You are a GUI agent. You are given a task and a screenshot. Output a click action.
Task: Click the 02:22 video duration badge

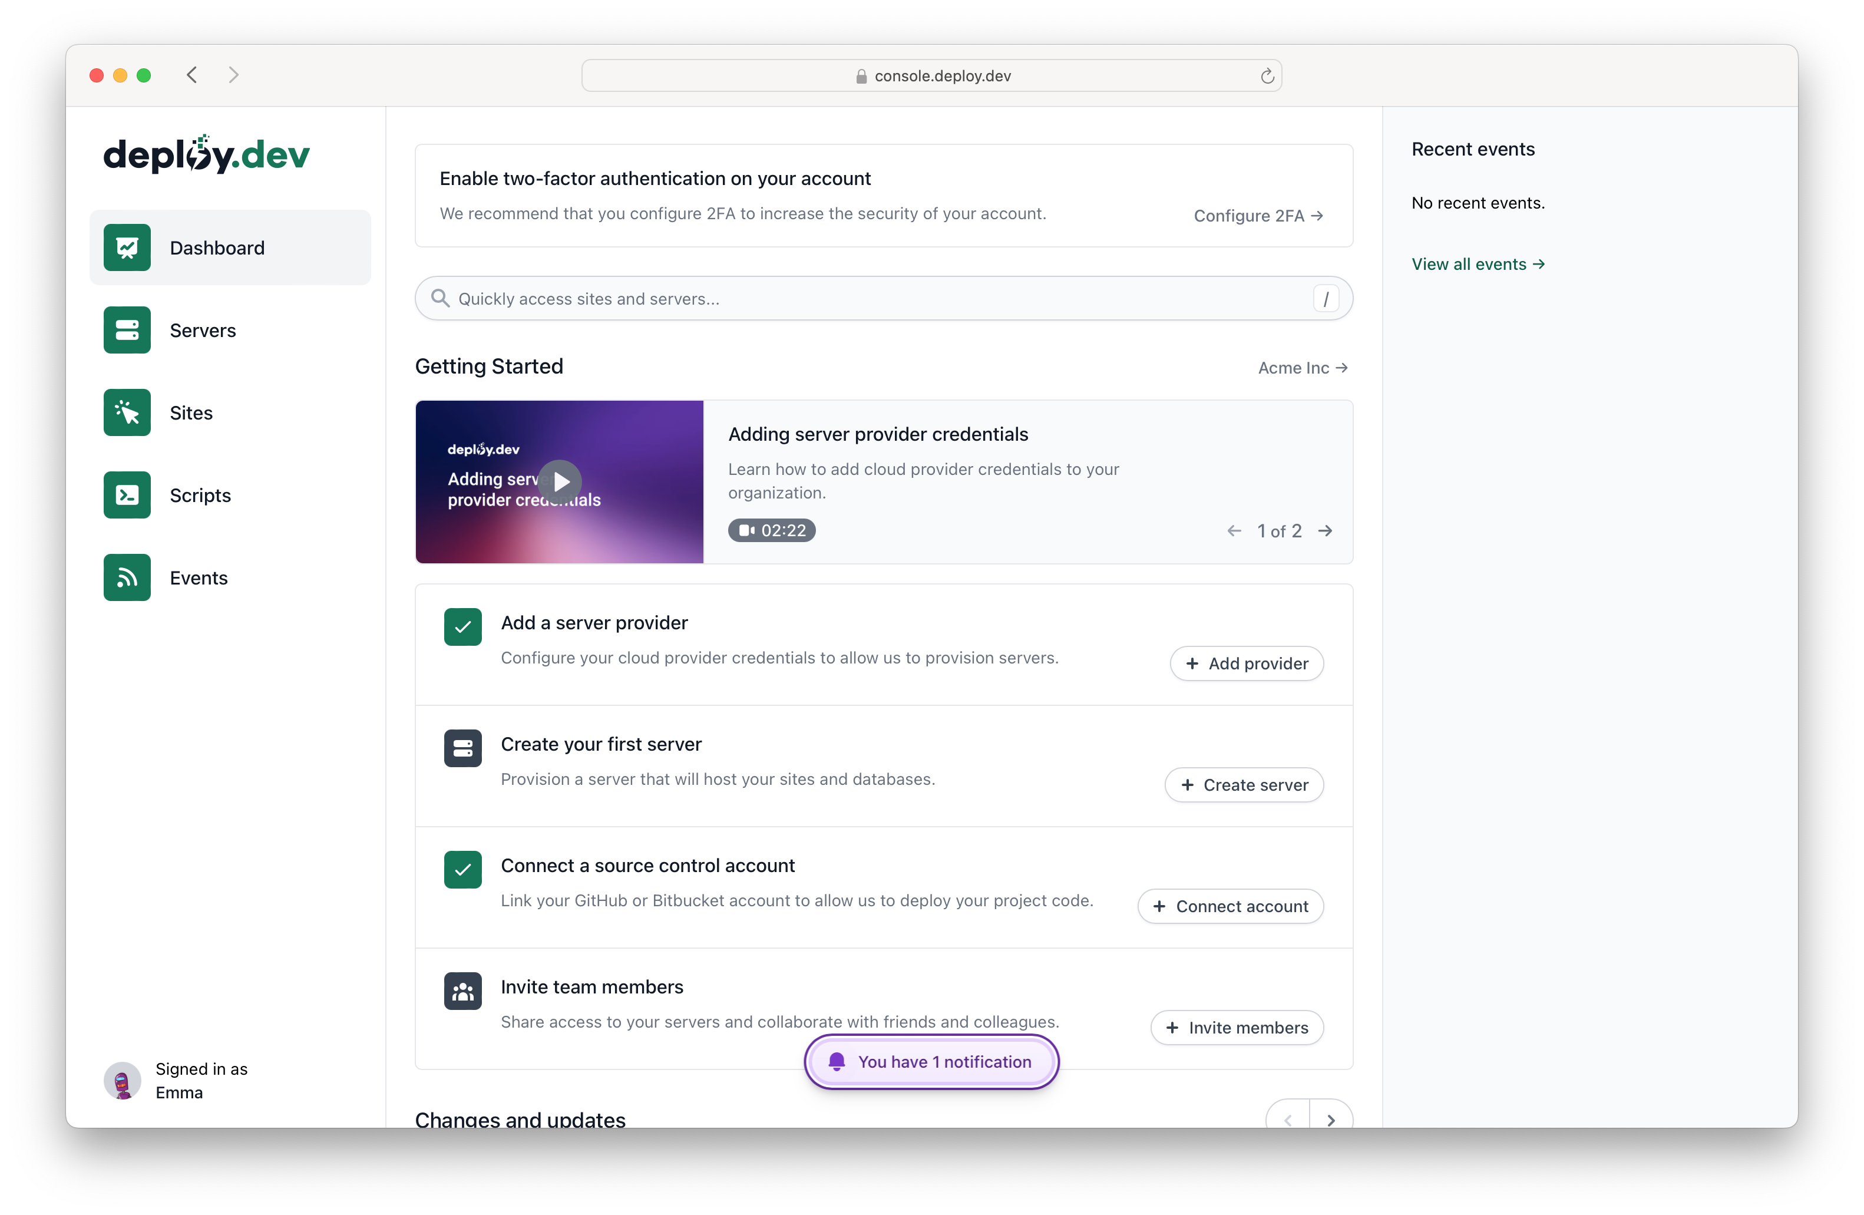[x=771, y=530]
